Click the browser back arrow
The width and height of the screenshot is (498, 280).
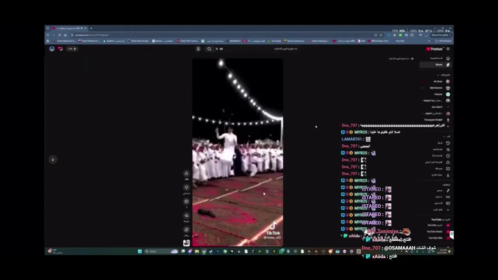pyautogui.click(x=48, y=35)
